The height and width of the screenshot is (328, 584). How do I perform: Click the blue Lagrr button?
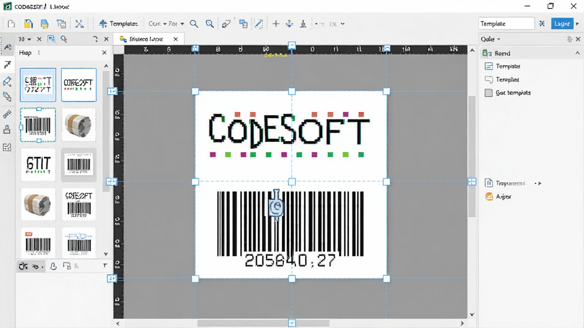tap(562, 23)
